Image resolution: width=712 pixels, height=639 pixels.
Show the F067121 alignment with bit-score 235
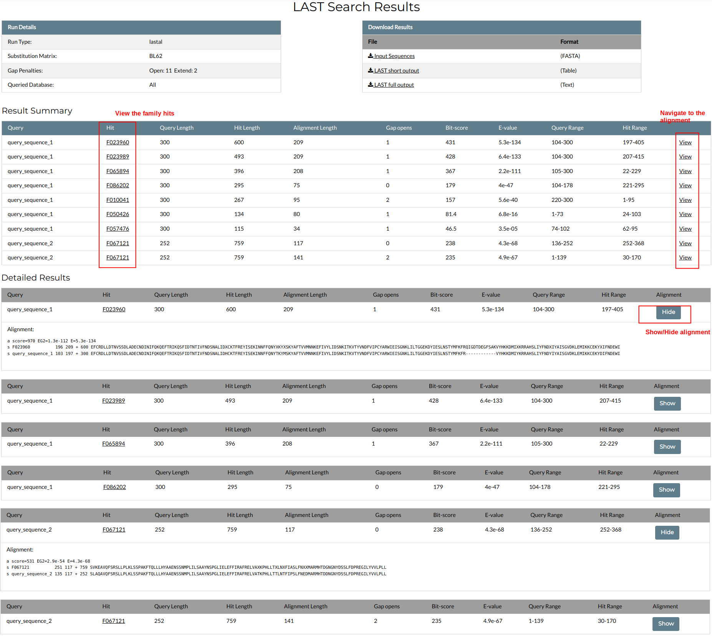tap(666, 624)
